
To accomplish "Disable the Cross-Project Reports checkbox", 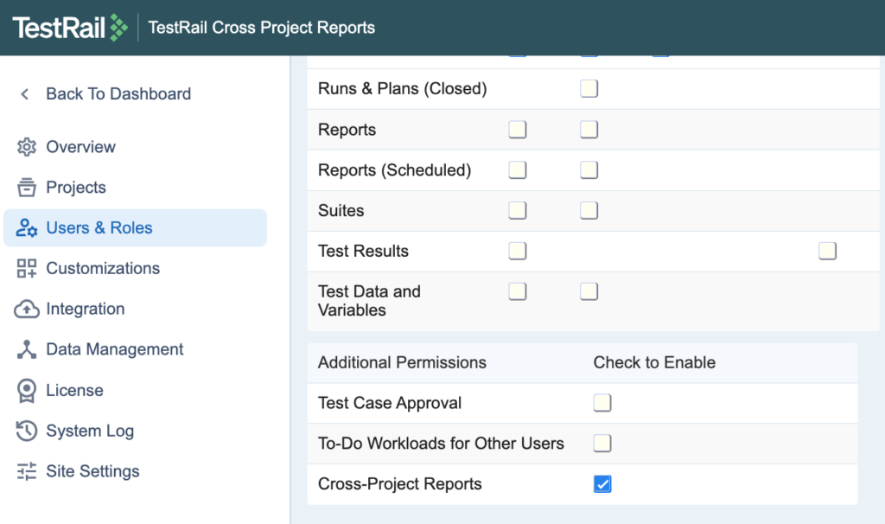I will (x=602, y=484).
